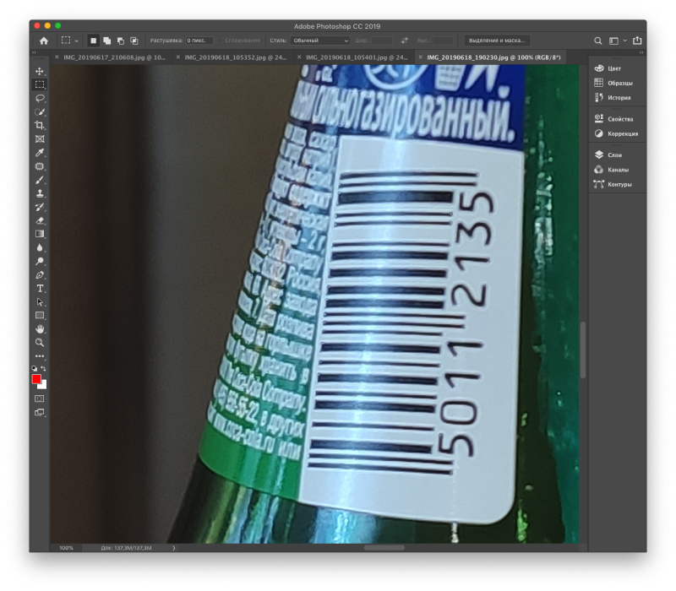The image size is (676, 591).
Task: Select the Clone Stamp tool
Action: tap(40, 193)
